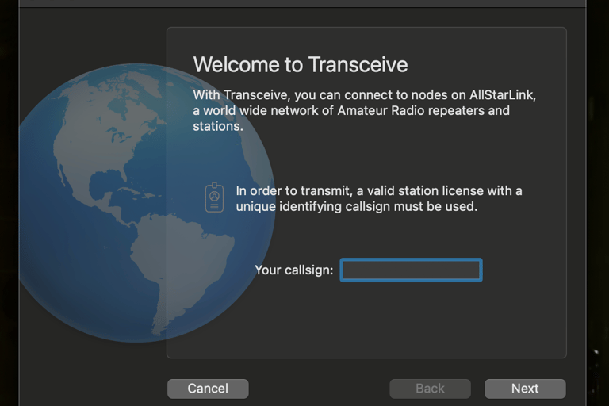
Task: Click the ID badge license icon
Action: pyautogui.click(x=214, y=197)
